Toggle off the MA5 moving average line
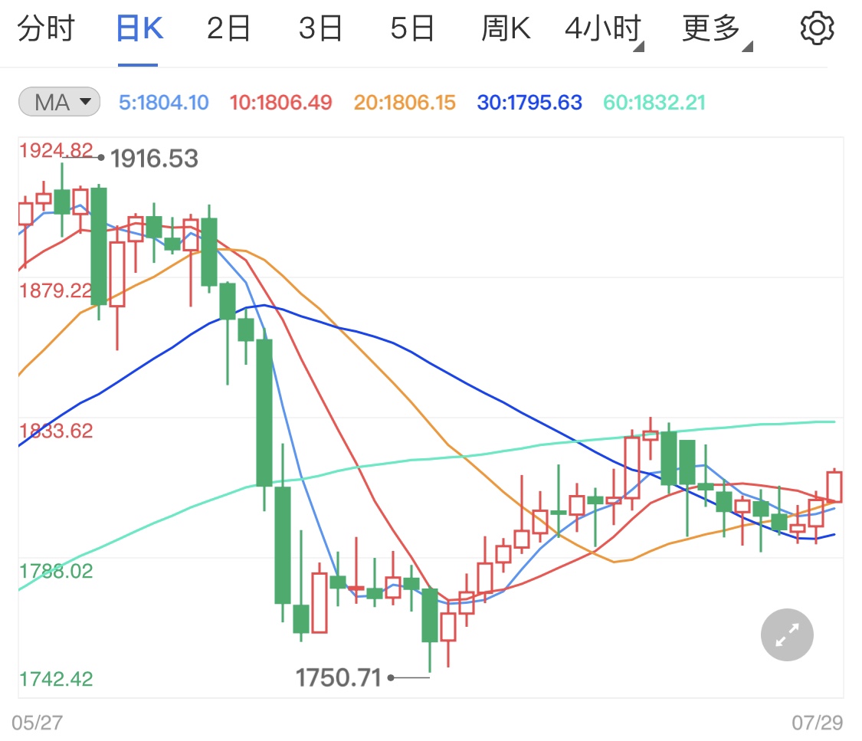This screenshot has width=862, height=741. 163,102
